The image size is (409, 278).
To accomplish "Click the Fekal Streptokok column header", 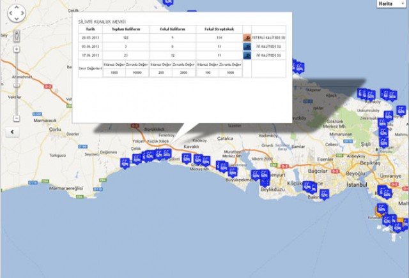I will (x=219, y=29).
